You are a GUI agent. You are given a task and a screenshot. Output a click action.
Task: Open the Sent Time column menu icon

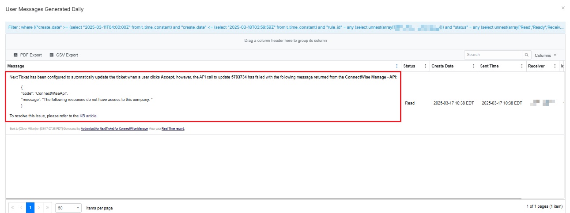click(x=521, y=66)
